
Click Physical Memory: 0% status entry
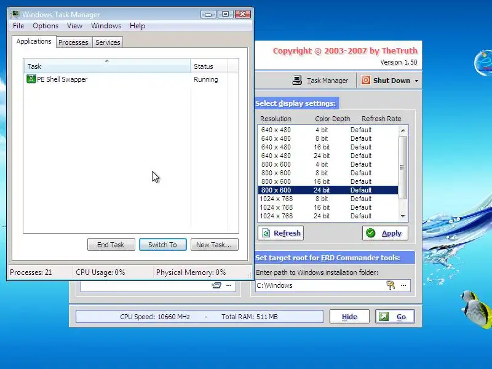[191, 272]
